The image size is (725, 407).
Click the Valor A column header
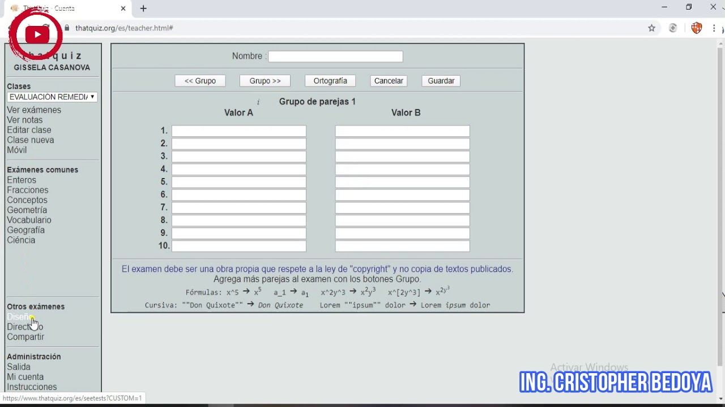238,112
